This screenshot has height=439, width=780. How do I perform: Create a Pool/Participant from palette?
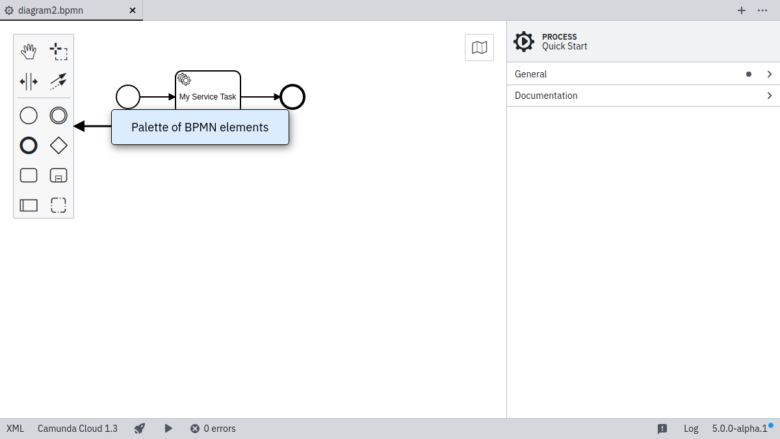click(x=29, y=206)
